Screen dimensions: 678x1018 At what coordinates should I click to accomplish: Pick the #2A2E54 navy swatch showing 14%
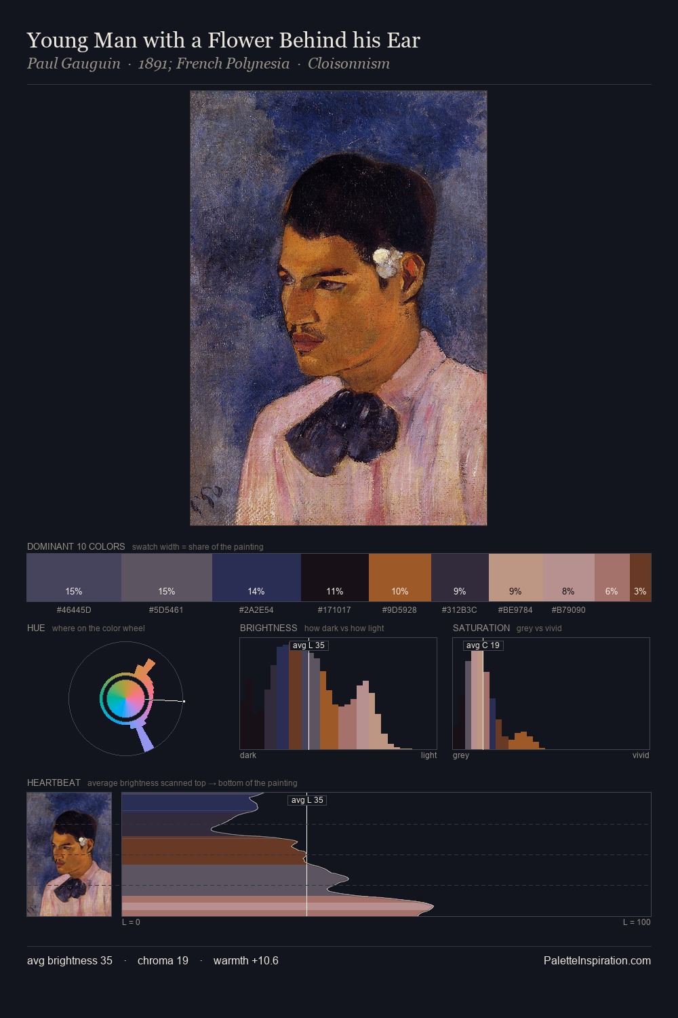point(256,578)
